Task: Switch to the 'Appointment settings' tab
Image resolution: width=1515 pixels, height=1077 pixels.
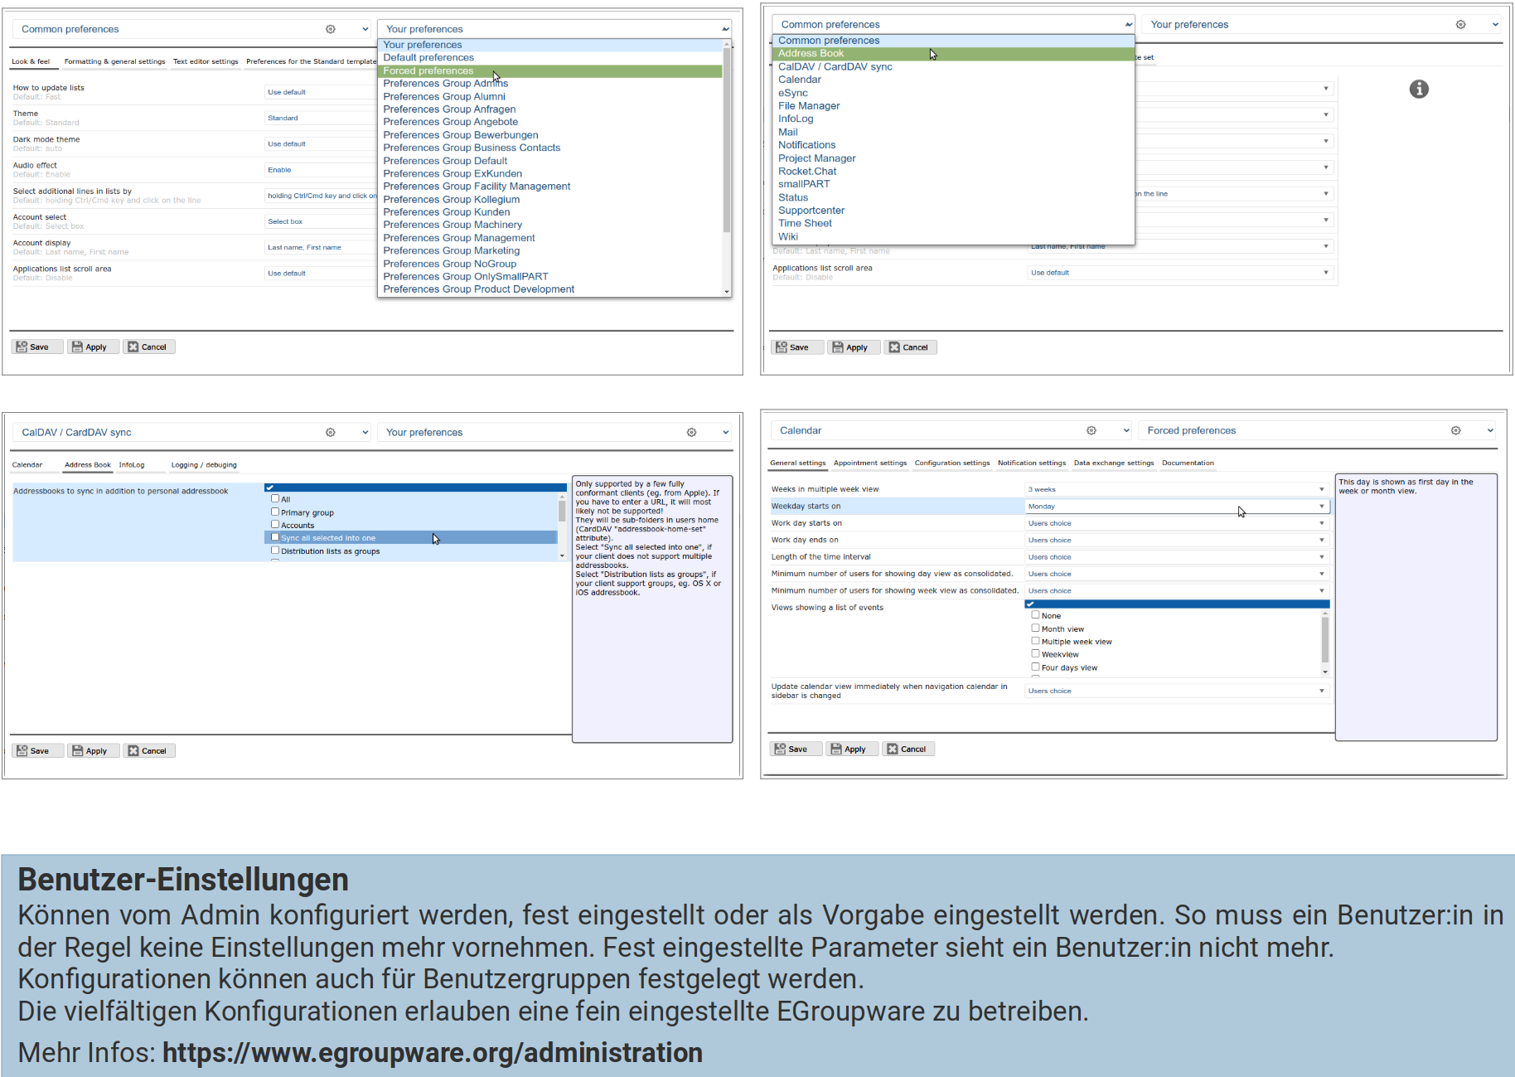Action: click(869, 463)
